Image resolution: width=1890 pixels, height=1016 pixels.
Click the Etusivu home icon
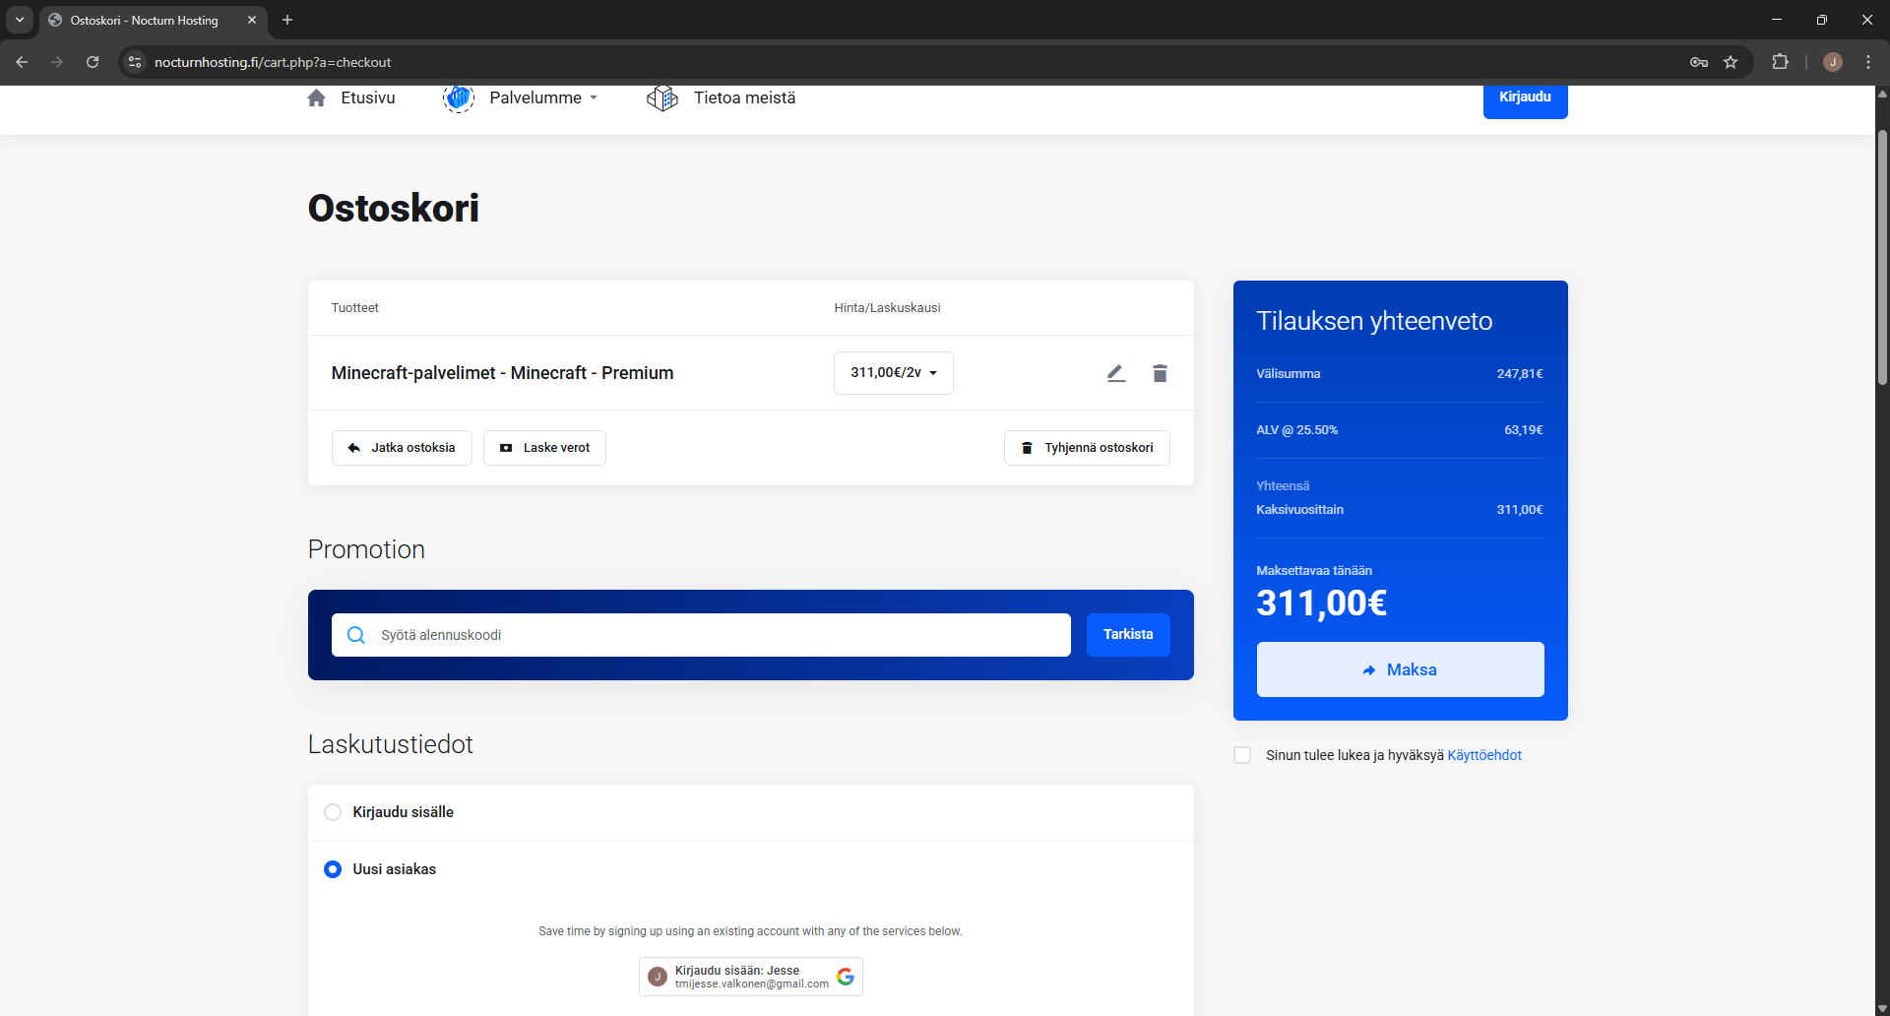[316, 98]
